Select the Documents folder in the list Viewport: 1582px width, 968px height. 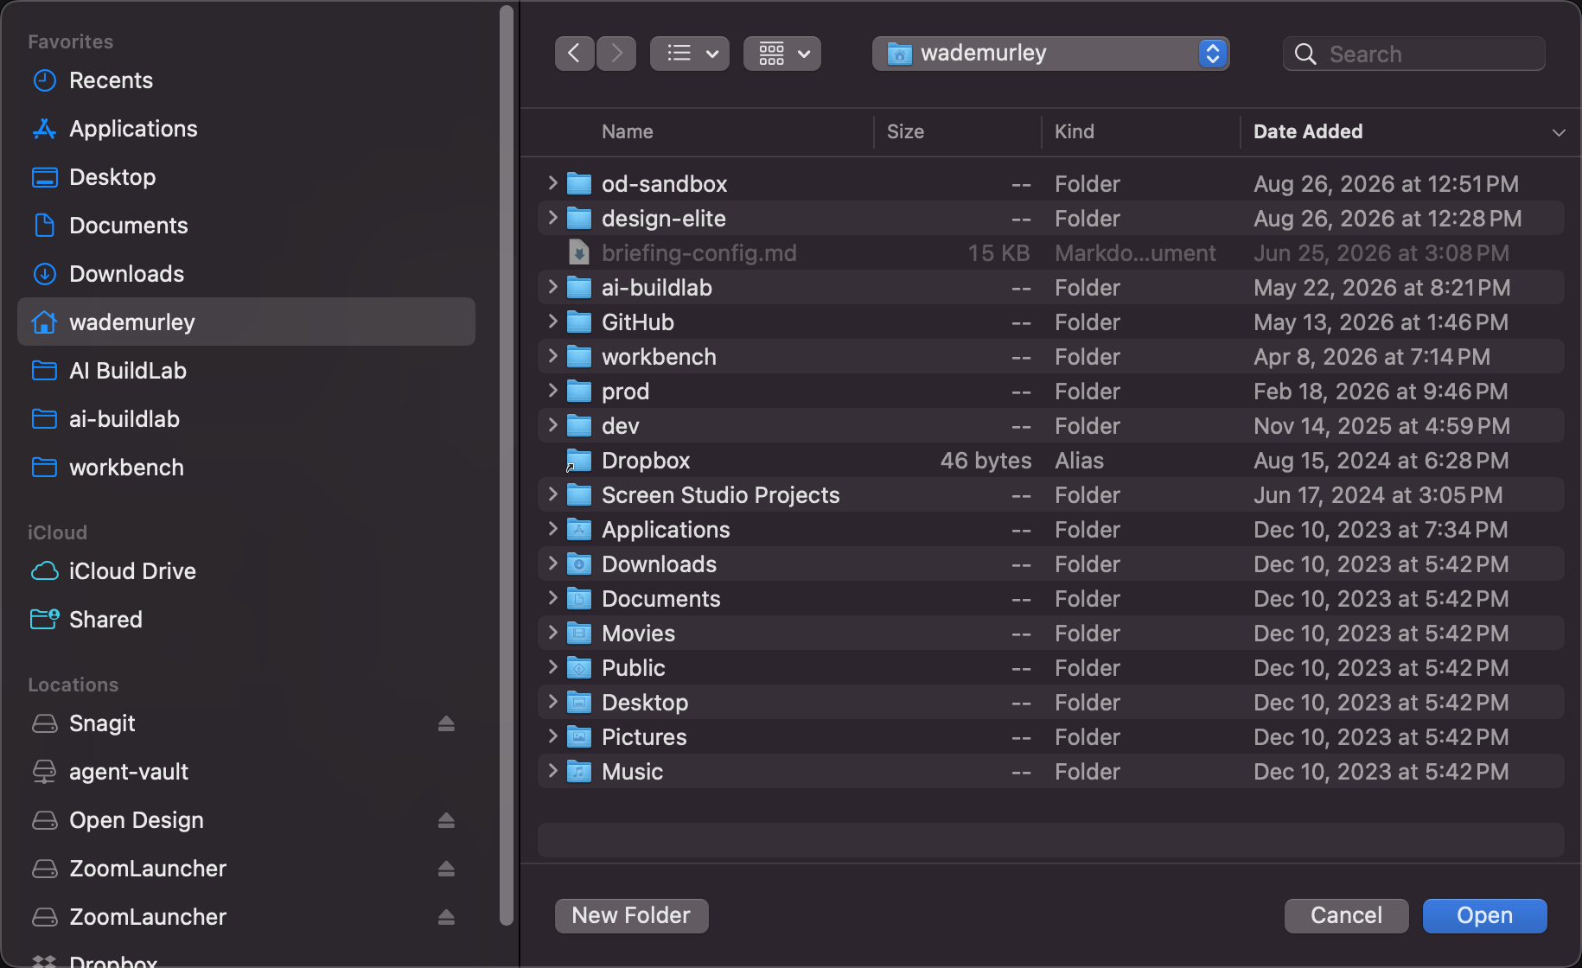point(1051,598)
